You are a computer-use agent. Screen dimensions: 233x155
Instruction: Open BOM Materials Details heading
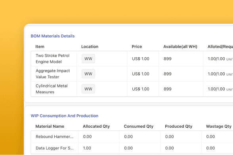click(53, 36)
